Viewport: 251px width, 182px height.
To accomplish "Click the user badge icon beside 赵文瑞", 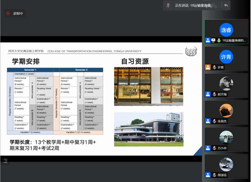I will tap(208, 94).
